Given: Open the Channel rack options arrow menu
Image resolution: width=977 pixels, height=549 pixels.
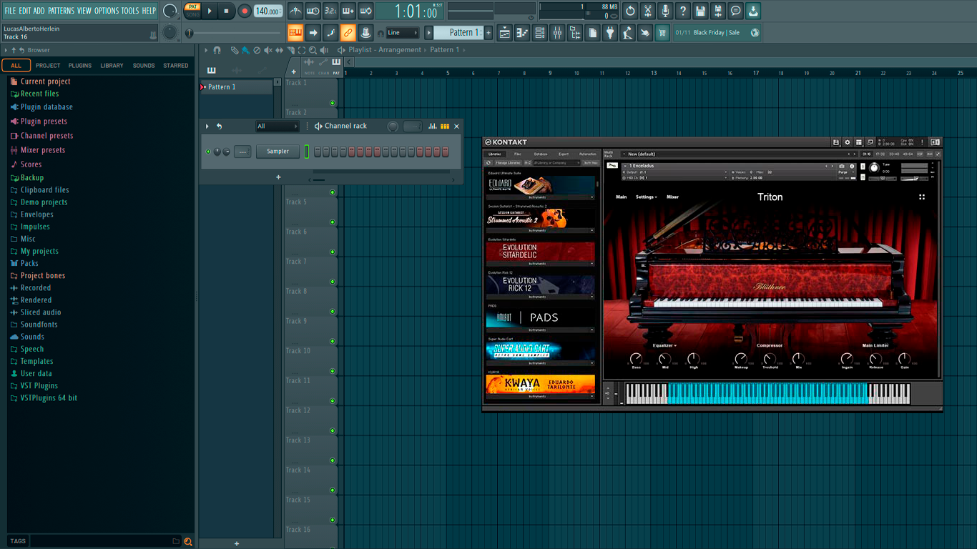Looking at the screenshot, I should coord(207,127).
